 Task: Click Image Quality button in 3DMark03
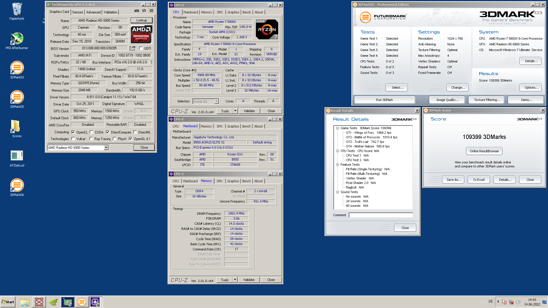[448, 100]
